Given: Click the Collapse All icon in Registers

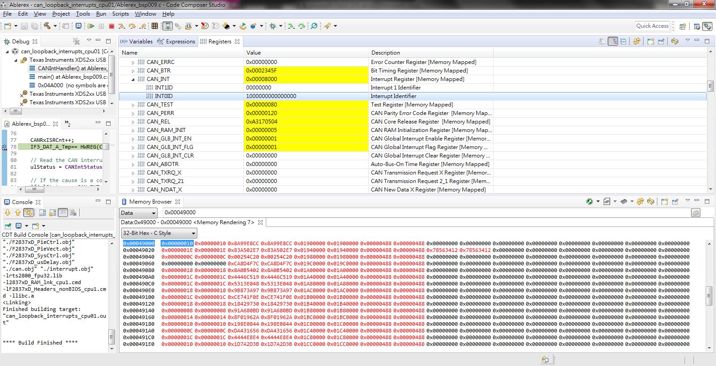Looking at the screenshot, I should click(x=623, y=41).
